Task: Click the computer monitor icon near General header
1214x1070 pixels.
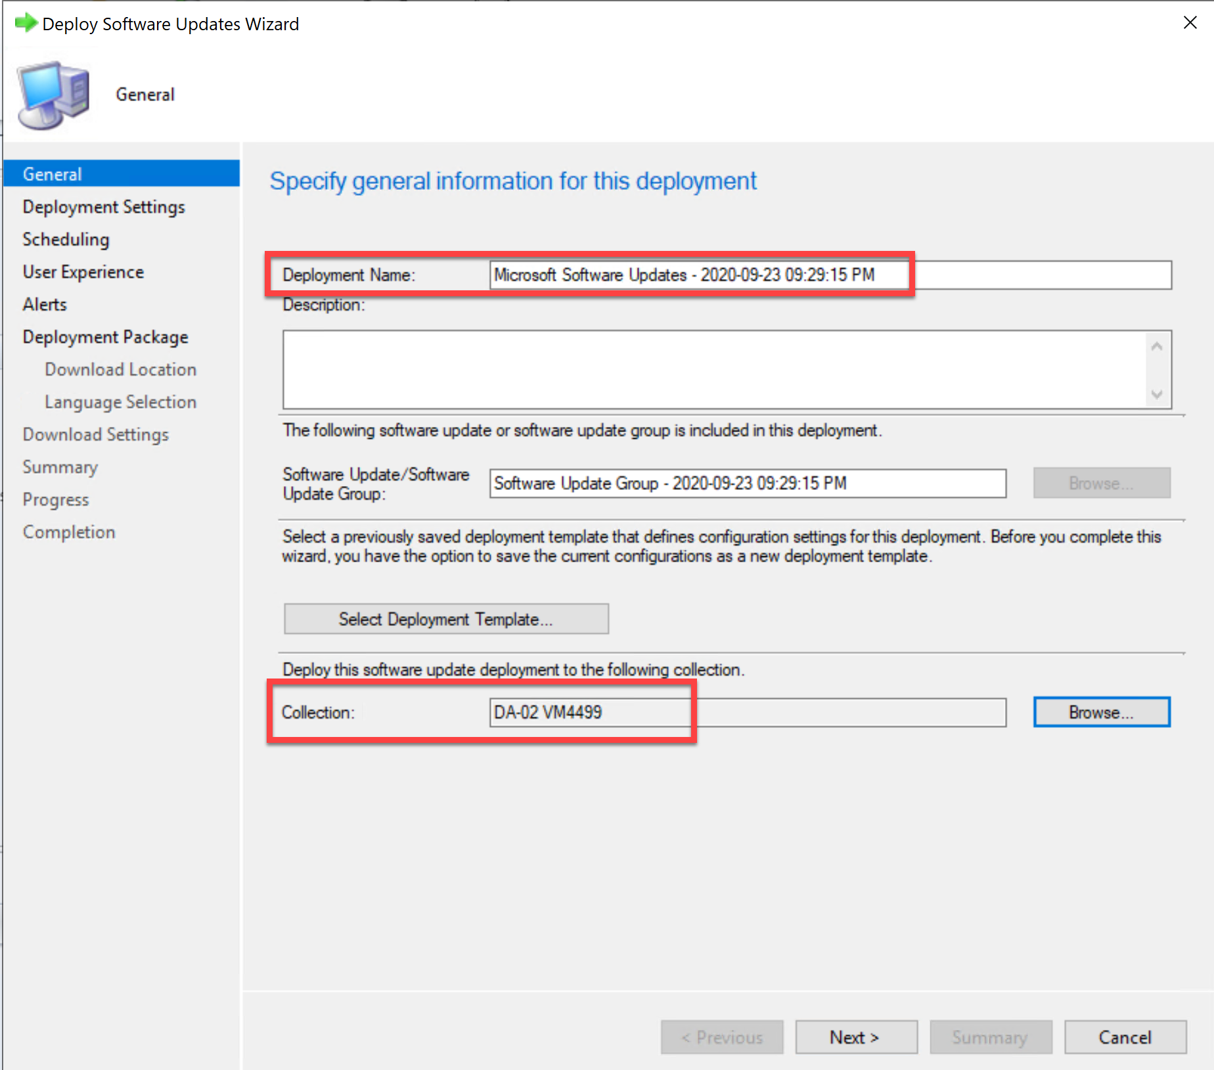Action: [53, 93]
